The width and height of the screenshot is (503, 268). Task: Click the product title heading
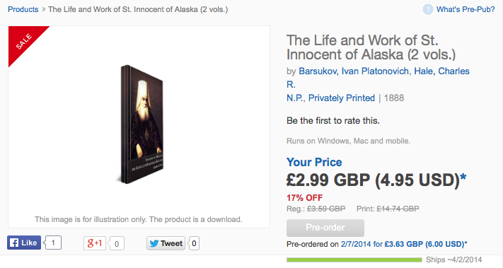point(371,47)
